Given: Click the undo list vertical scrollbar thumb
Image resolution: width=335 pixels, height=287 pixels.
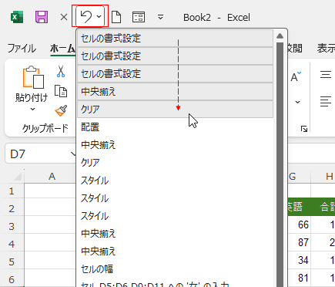Looking at the screenshot, I should click(280, 164).
